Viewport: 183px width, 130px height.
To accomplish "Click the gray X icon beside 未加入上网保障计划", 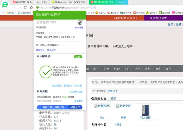I will click(37, 45).
